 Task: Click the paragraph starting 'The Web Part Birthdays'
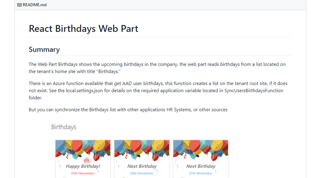tap(157, 68)
